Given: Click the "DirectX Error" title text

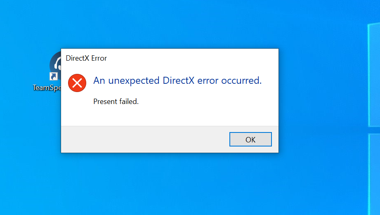Looking at the screenshot, I should [86, 58].
